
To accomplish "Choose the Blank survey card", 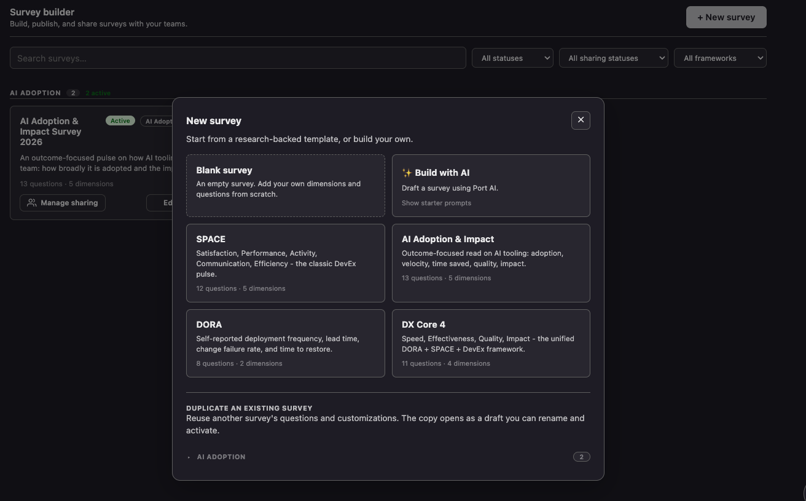I will (x=286, y=186).
